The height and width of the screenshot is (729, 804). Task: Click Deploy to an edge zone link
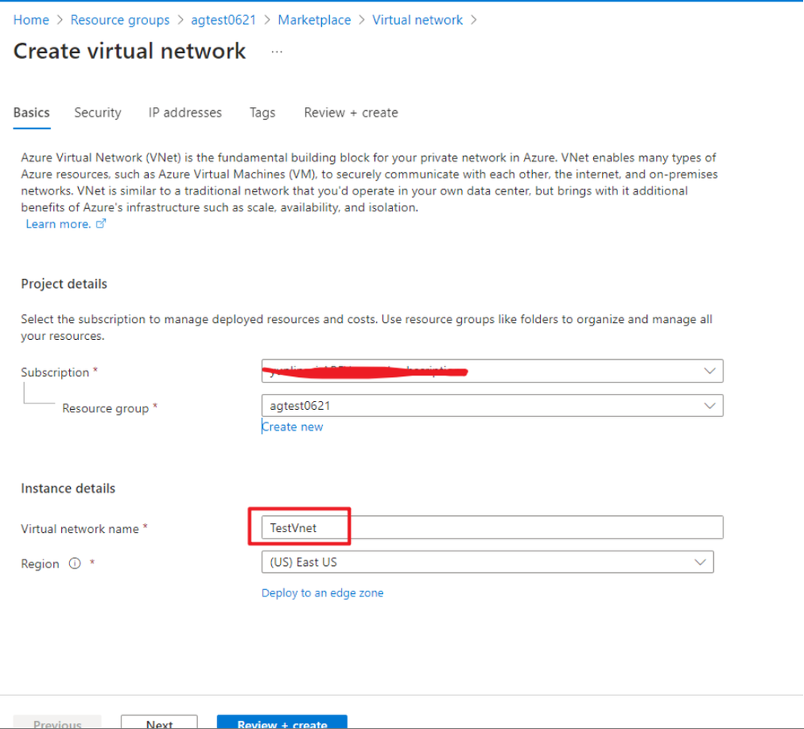[x=323, y=593]
